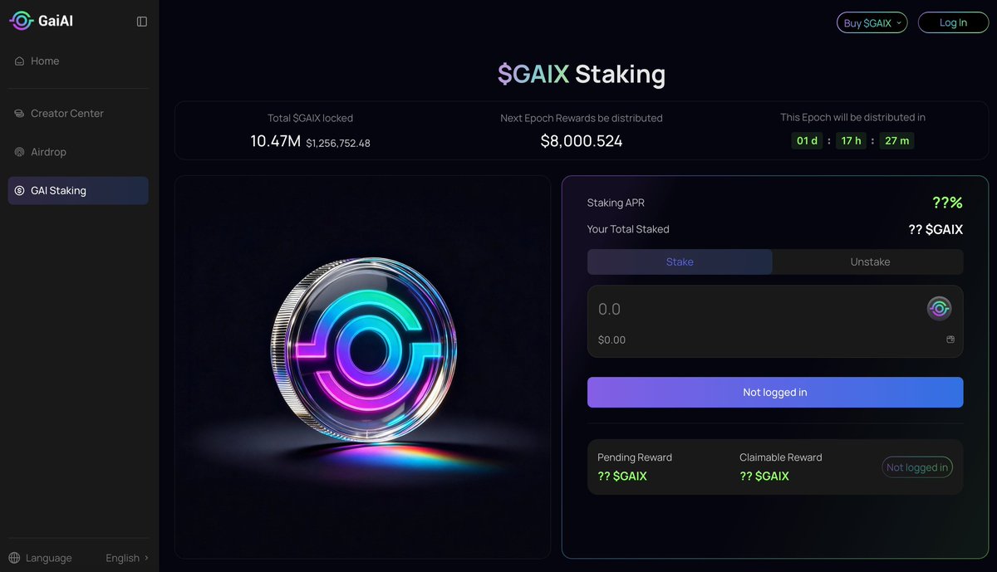Click the GAIX token icon in input
Image resolution: width=997 pixels, height=572 pixels.
[939, 309]
